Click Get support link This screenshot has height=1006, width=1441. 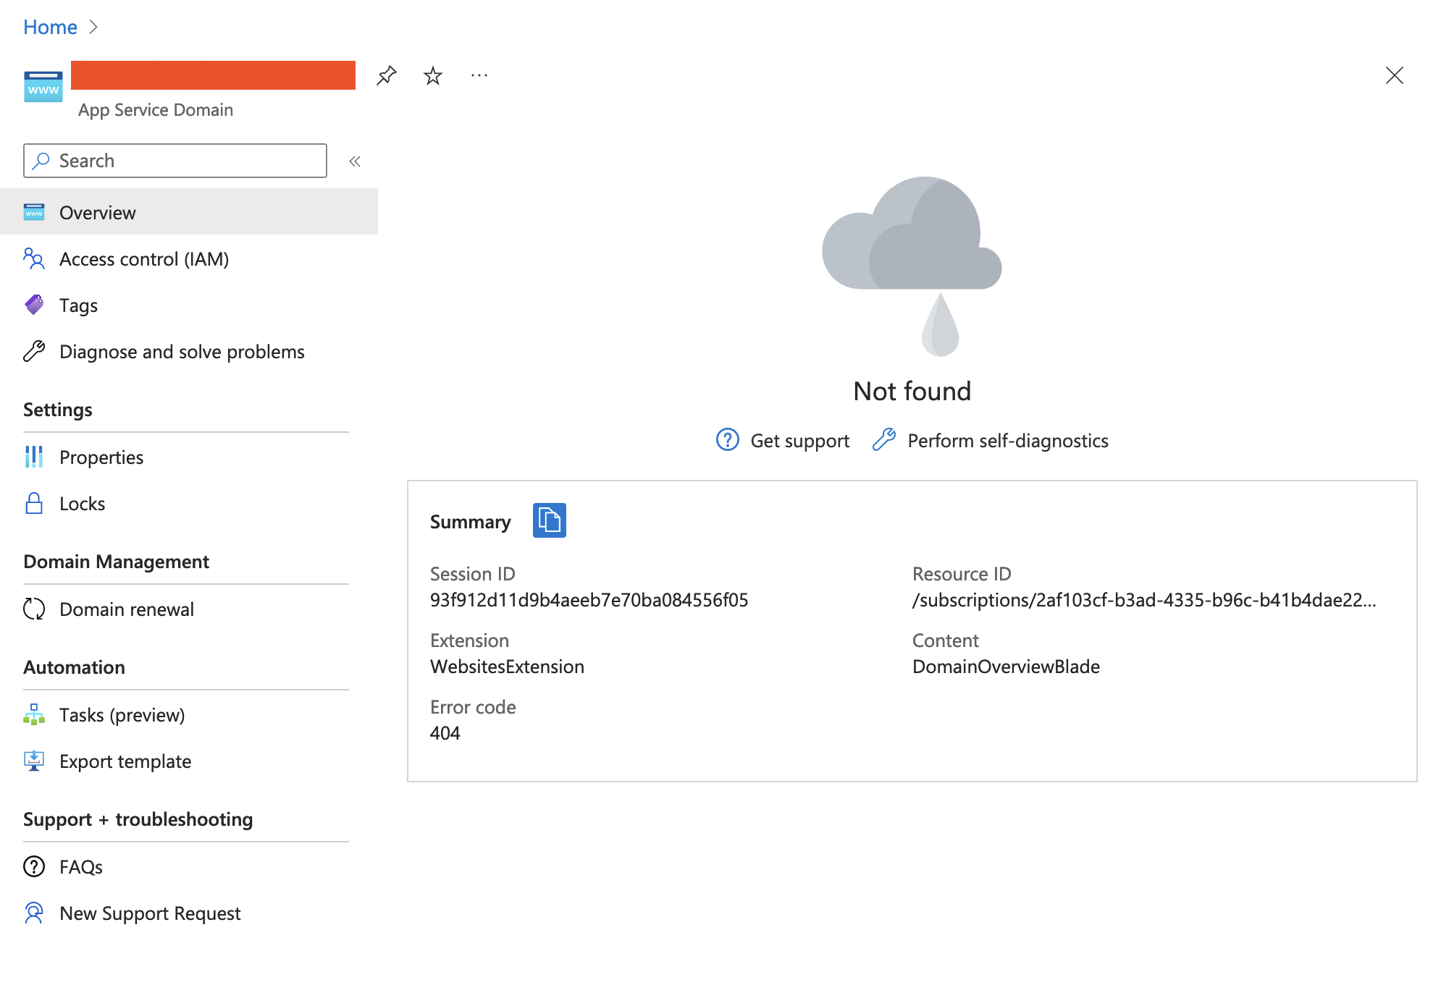799,440
